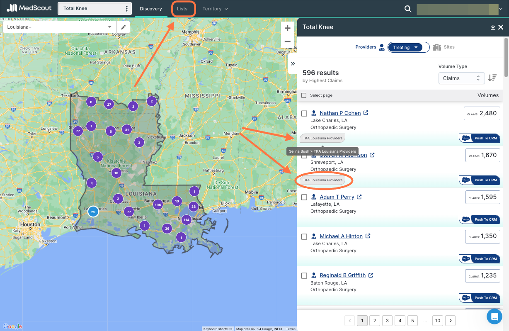The width and height of the screenshot is (509, 331).
Task: Download the Total Knee results
Action: [493, 27]
